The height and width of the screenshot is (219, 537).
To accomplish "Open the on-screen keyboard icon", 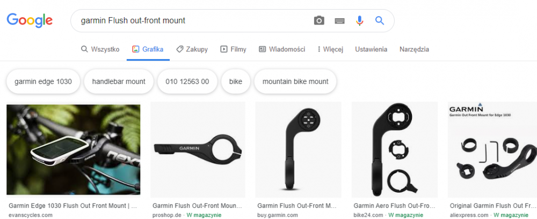I will pyautogui.click(x=339, y=21).
